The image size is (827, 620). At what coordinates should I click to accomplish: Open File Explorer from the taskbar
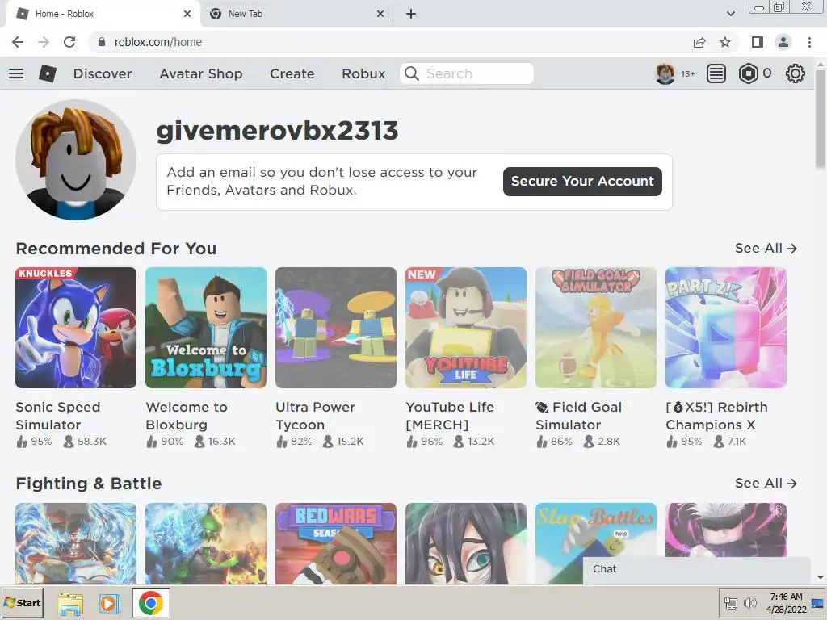tap(70, 604)
